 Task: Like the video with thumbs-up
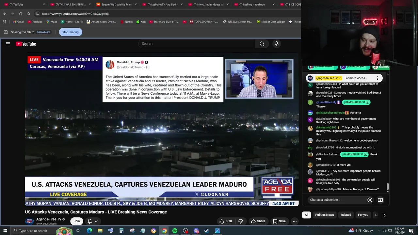pos(226,221)
